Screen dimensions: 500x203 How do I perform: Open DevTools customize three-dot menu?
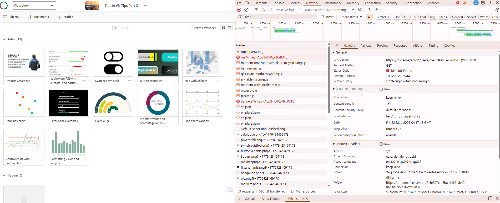[490, 3]
